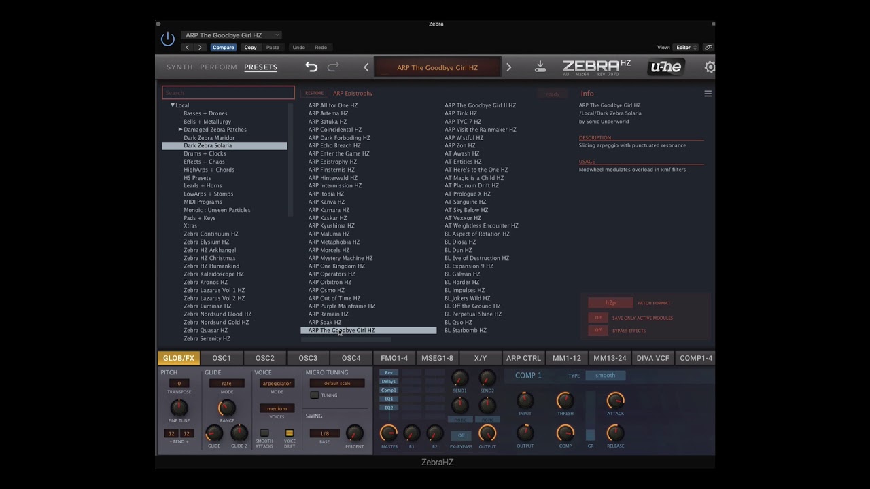Open the Info panel hamburger menu
Screen dimensions: 870x489
[x=708, y=94]
